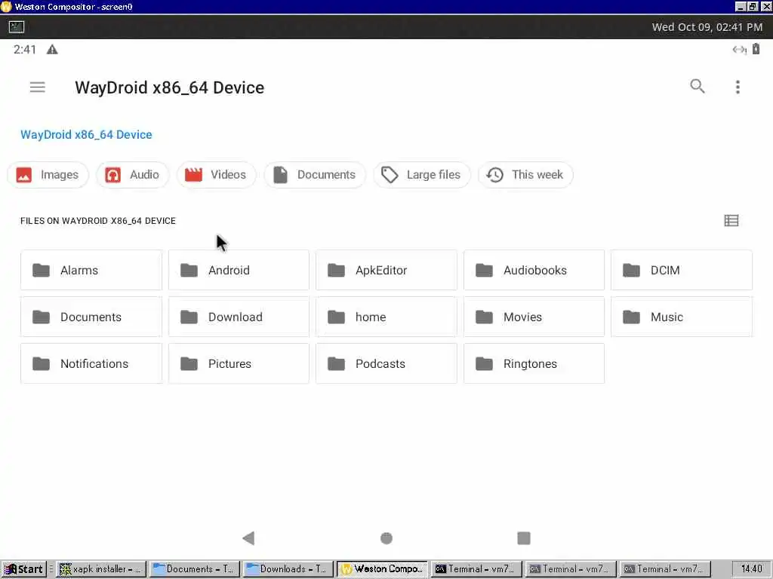The width and height of the screenshot is (773, 579).
Task: Switch to first Terminal taskbar window
Action: coord(476,569)
